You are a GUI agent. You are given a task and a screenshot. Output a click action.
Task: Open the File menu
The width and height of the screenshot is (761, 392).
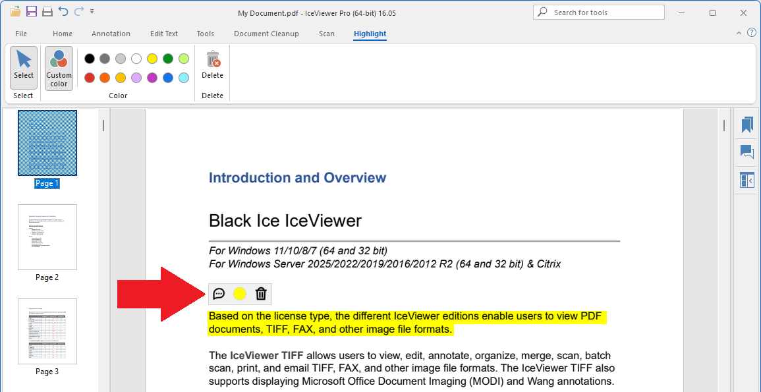click(x=21, y=34)
